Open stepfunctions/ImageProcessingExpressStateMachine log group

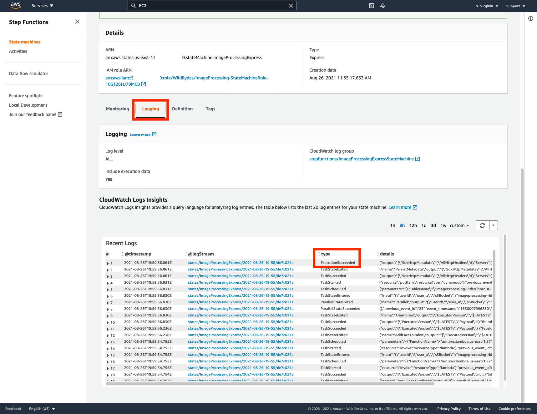click(362, 159)
